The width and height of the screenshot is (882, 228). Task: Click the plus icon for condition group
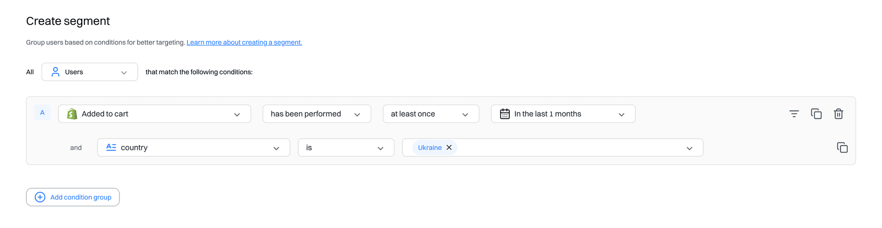coord(40,197)
